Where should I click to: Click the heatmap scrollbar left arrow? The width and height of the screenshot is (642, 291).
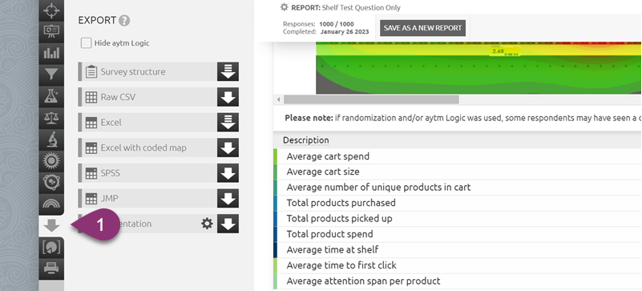[x=278, y=99]
